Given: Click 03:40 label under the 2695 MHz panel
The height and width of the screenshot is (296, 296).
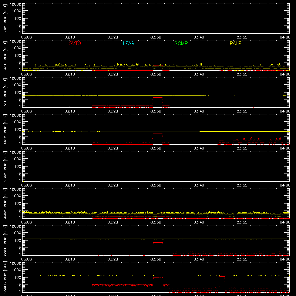Looking at the screenshot, I should pos(199,185).
